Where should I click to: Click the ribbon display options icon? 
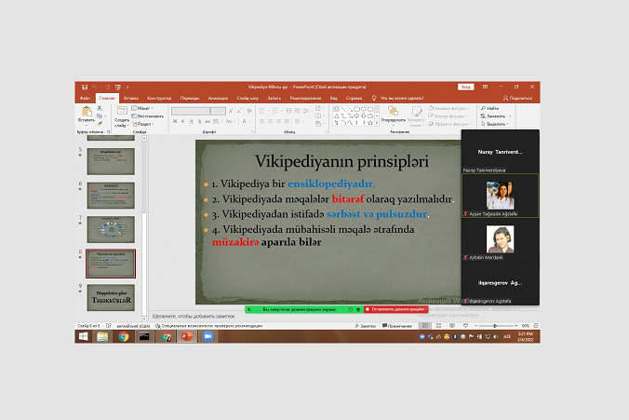pos(485,87)
